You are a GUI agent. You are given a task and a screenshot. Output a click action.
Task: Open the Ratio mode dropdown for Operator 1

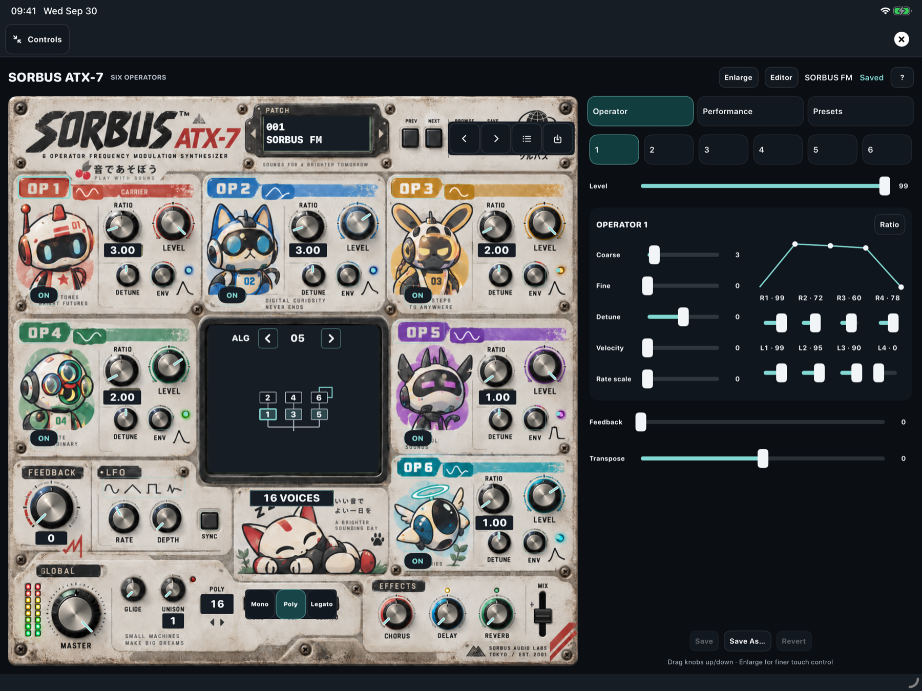tap(889, 225)
